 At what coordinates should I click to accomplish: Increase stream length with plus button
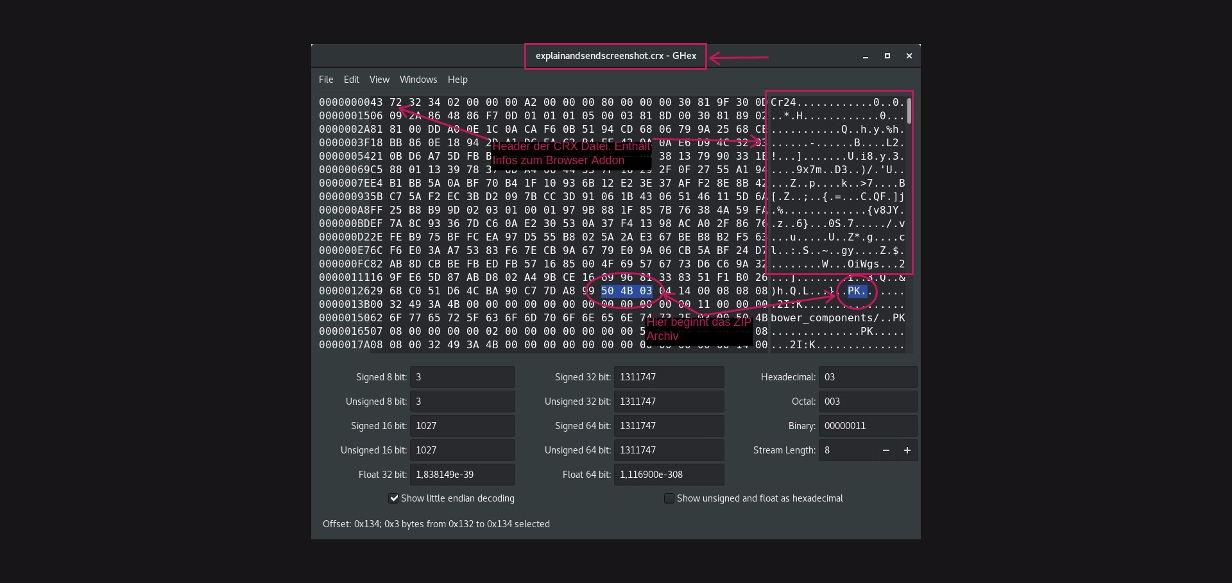coord(907,450)
